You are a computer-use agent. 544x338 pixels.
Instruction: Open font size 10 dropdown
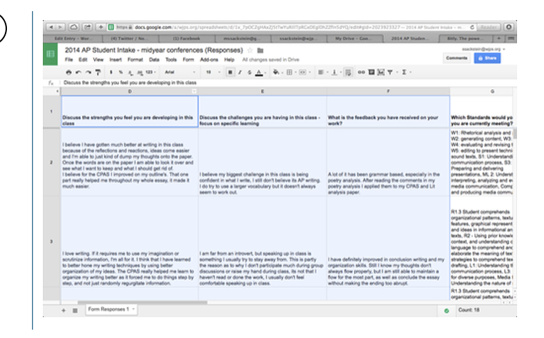tap(213, 72)
